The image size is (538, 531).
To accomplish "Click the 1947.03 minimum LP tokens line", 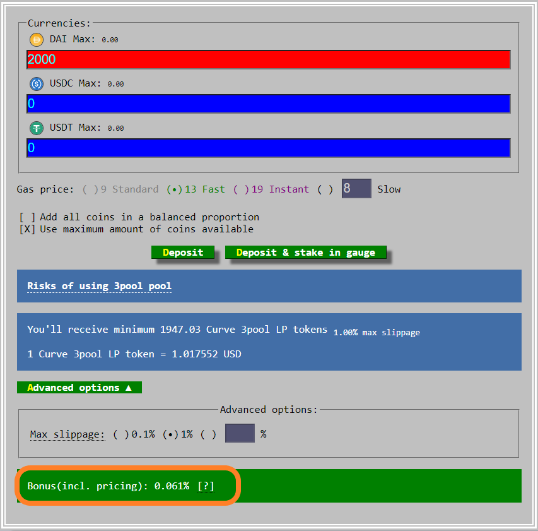I will pyautogui.click(x=177, y=330).
